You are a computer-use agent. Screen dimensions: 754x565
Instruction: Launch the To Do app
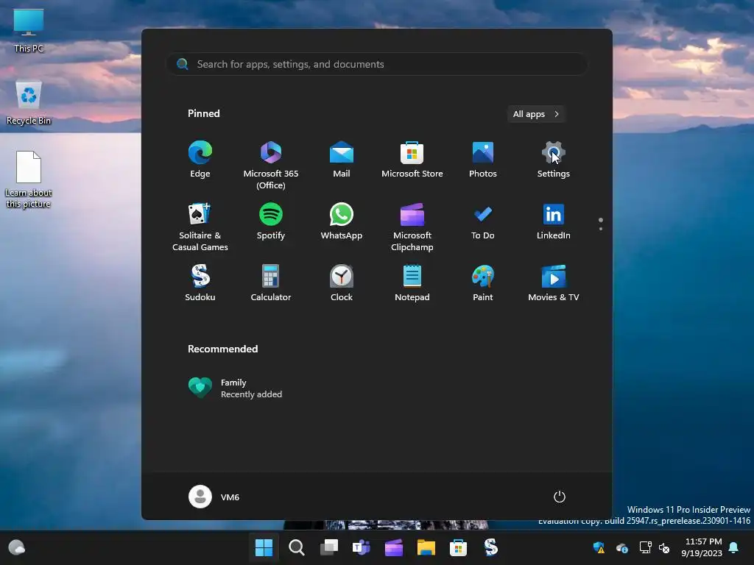coord(483,221)
